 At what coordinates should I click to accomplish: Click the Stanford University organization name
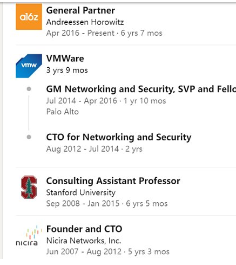81,192
